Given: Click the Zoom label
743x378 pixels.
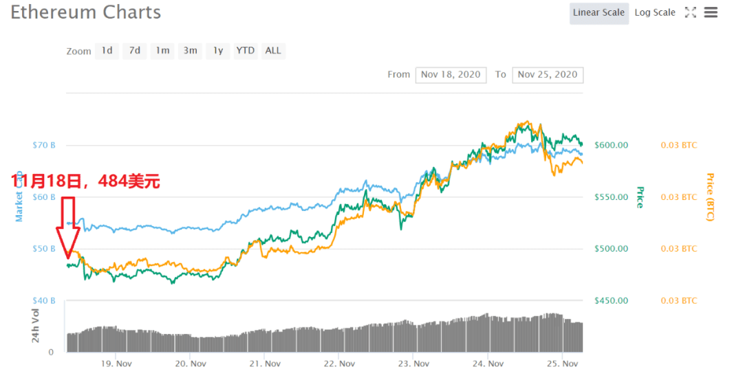Looking at the screenshot, I should 78,52.
